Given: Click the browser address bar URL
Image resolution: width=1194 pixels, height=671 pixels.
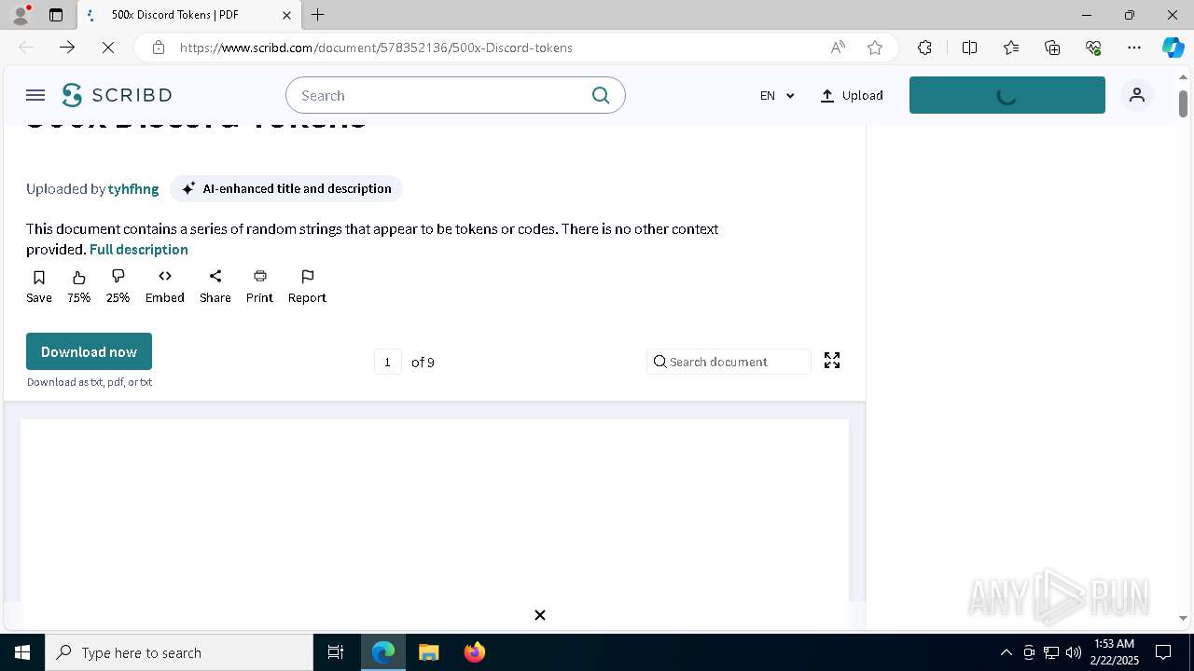Looking at the screenshot, I should [376, 48].
